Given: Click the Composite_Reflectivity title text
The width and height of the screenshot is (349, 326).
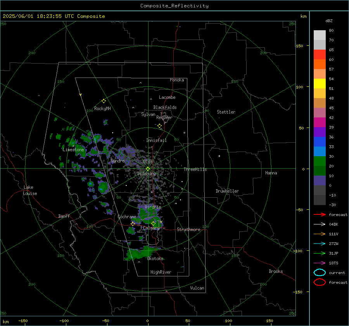Looking at the screenshot, I should pos(174,6).
